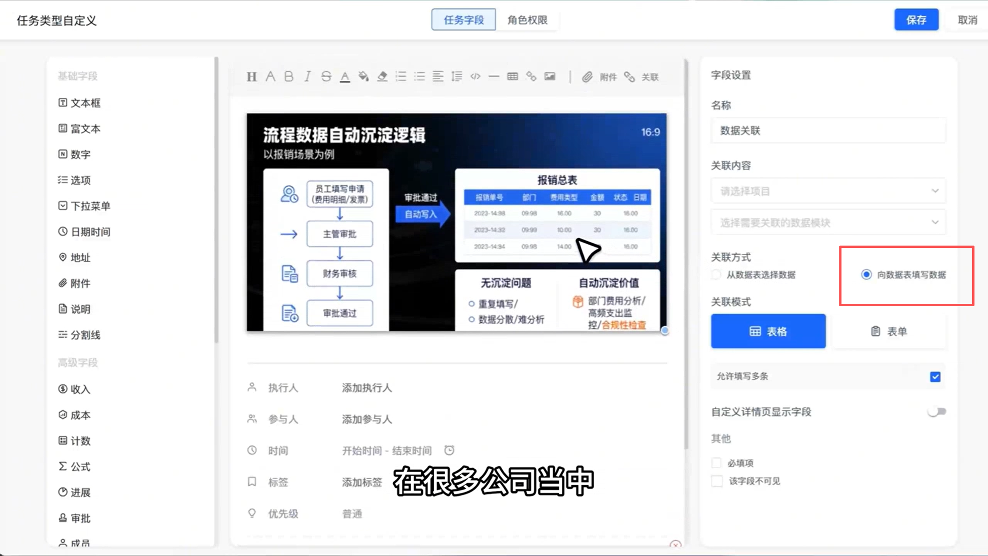This screenshot has width=988, height=556.
Task: Click the 开始时间 - 结束时间 field
Action: click(387, 451)
